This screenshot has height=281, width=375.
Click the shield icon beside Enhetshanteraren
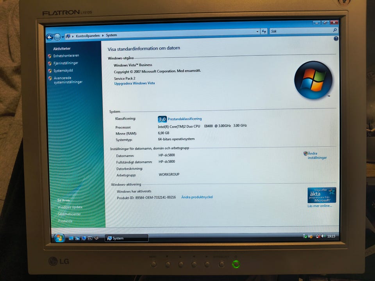(x=50, y=56)
